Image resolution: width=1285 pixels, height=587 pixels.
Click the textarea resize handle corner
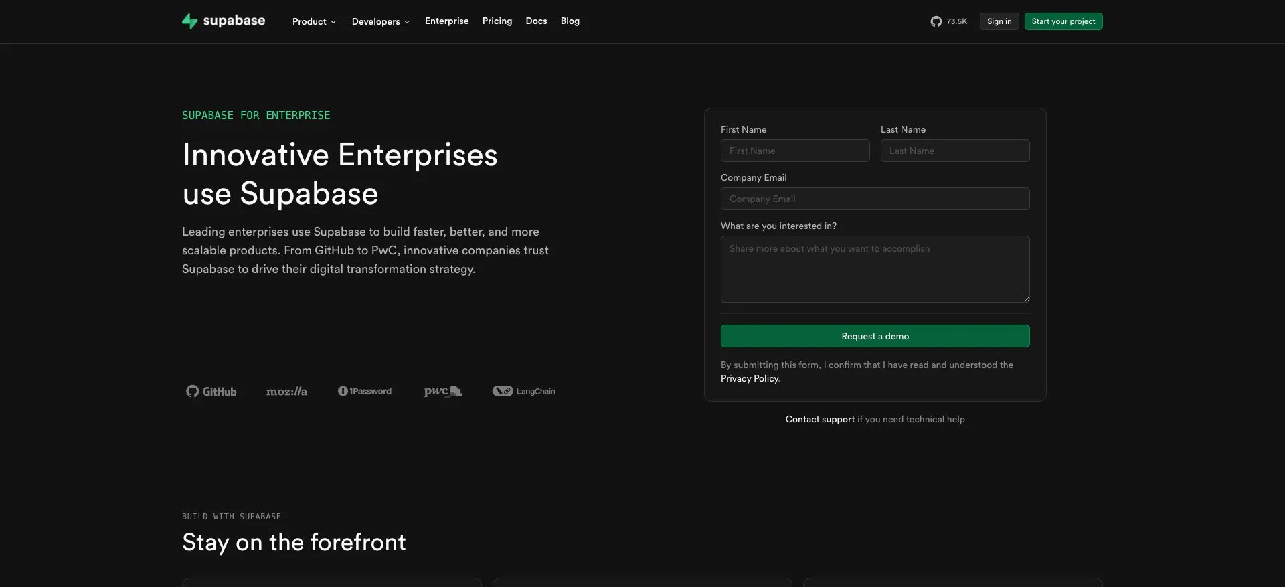(x=1026, y=299)
